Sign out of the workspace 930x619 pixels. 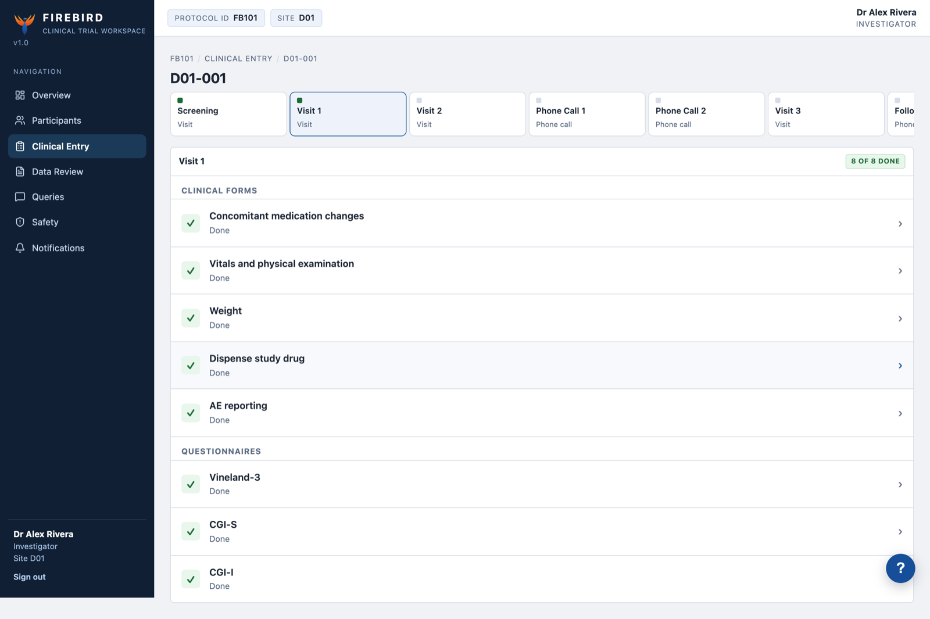coord(30,577)
